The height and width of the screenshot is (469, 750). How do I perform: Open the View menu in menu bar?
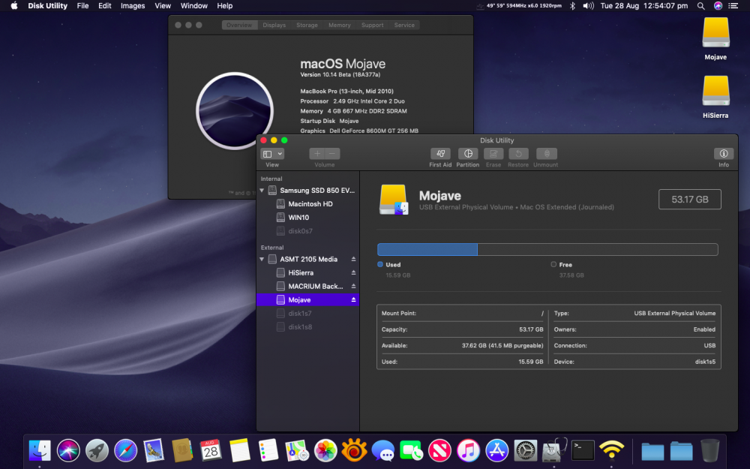163,6
